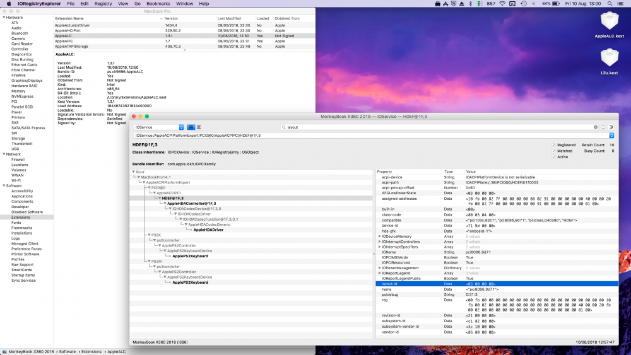The image size is (631, 355).
Task: Click the eject icon in menu bar
Action: click(462, 4)
